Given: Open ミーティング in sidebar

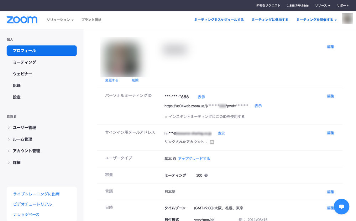Looking at the screenshot, I should (x=25, y=62).
